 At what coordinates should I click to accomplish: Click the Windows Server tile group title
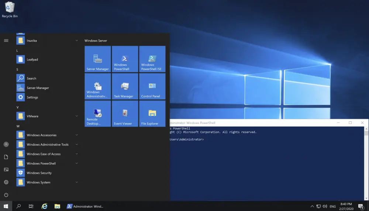pos(96,41)
